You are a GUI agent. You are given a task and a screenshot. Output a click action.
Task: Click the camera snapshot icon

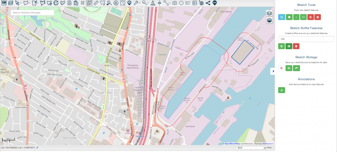click(x=175, y=3)
